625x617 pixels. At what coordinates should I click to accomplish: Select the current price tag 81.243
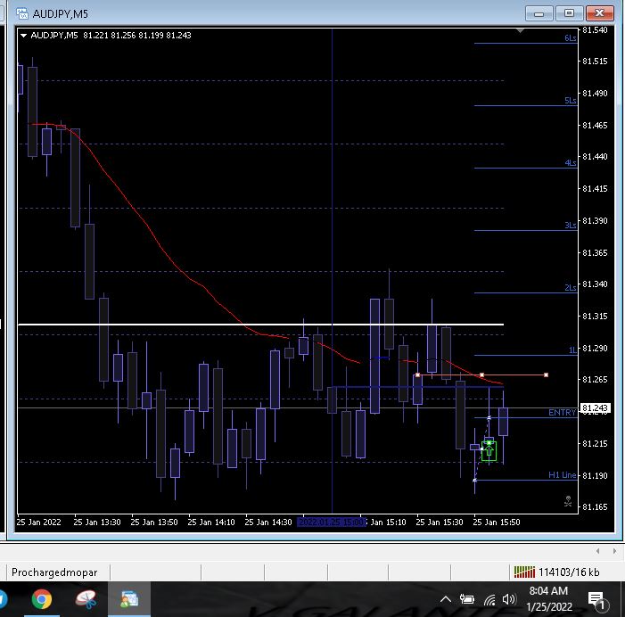[x=595, y=407]
